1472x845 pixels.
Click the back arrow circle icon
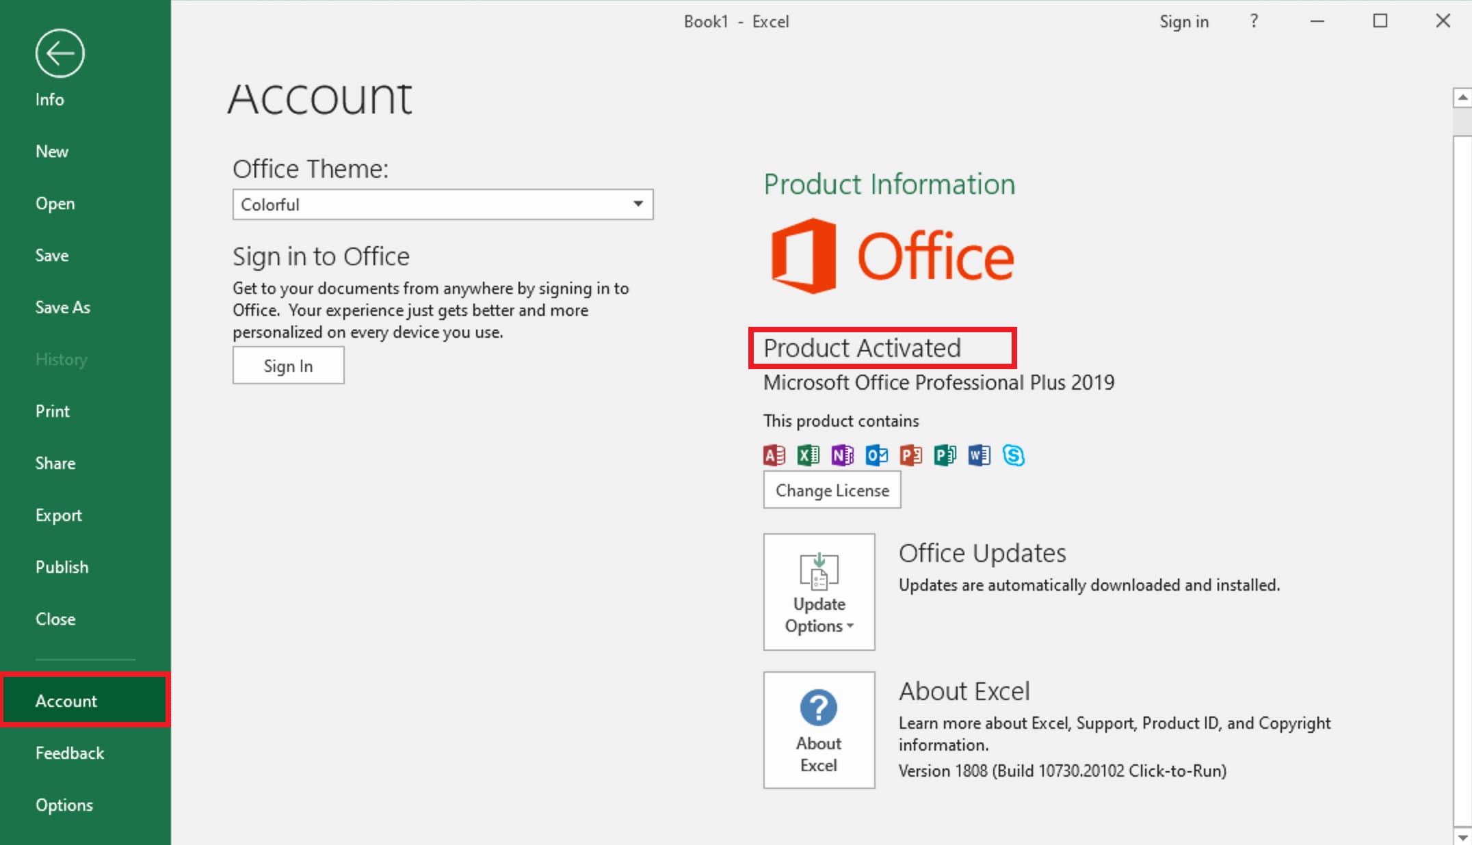pyautogui.click(x=60, y=53)
